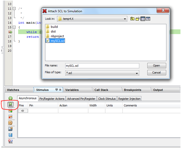
Task: Create a new folder in the dialog
Action: [137, 19]
